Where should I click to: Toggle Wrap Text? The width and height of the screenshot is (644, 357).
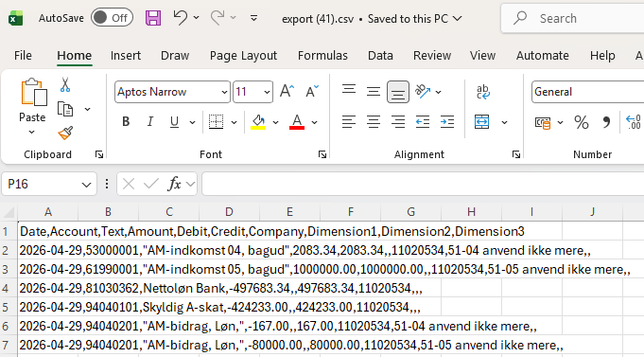point(482,91)
